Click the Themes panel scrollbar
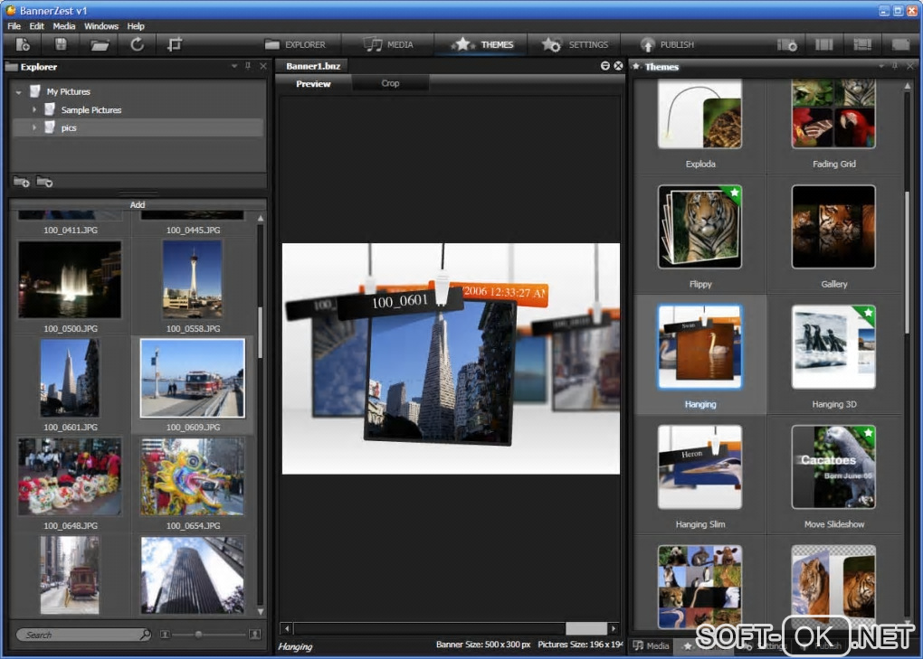 (907, 265)
